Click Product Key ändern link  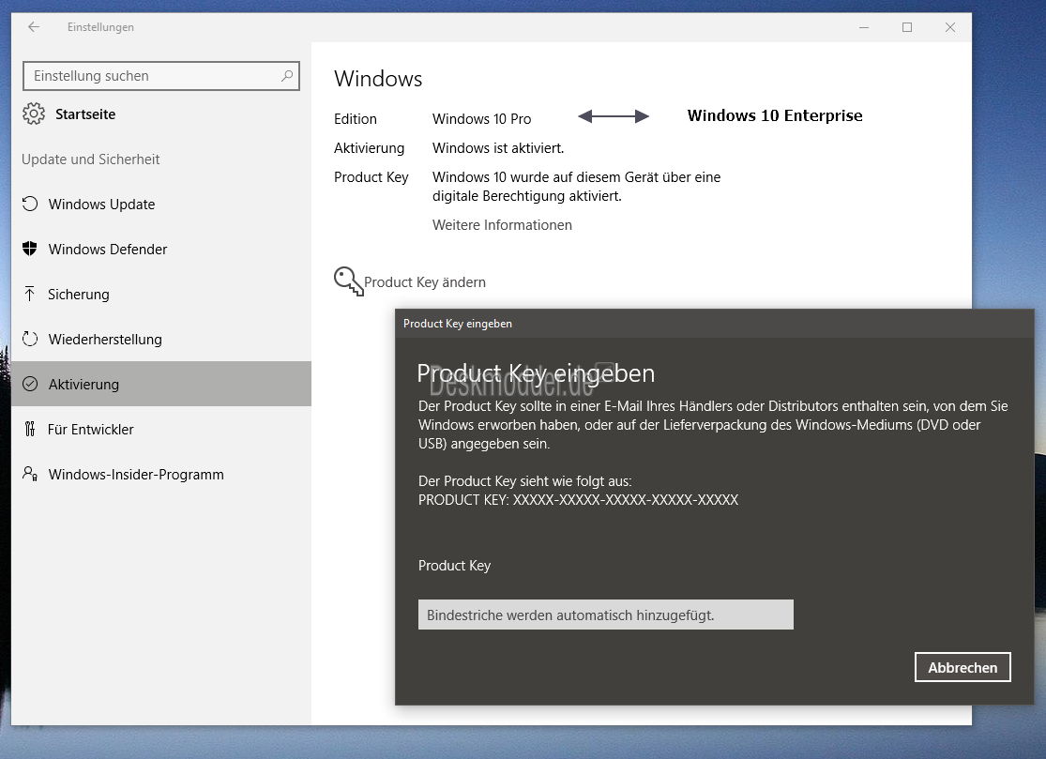pyautogui.click(x=424, y=282)
